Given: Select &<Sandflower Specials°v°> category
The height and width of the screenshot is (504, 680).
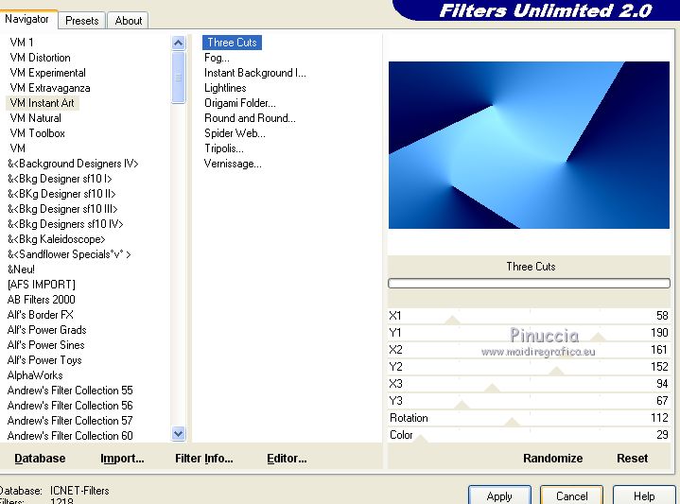Looking at the screenshot, I should coord(69,254).
